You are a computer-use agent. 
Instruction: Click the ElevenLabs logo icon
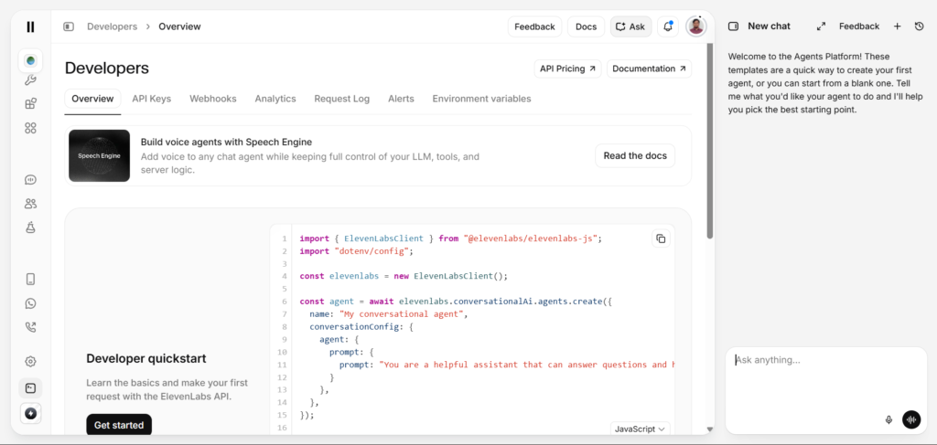(x=30, y=26)
